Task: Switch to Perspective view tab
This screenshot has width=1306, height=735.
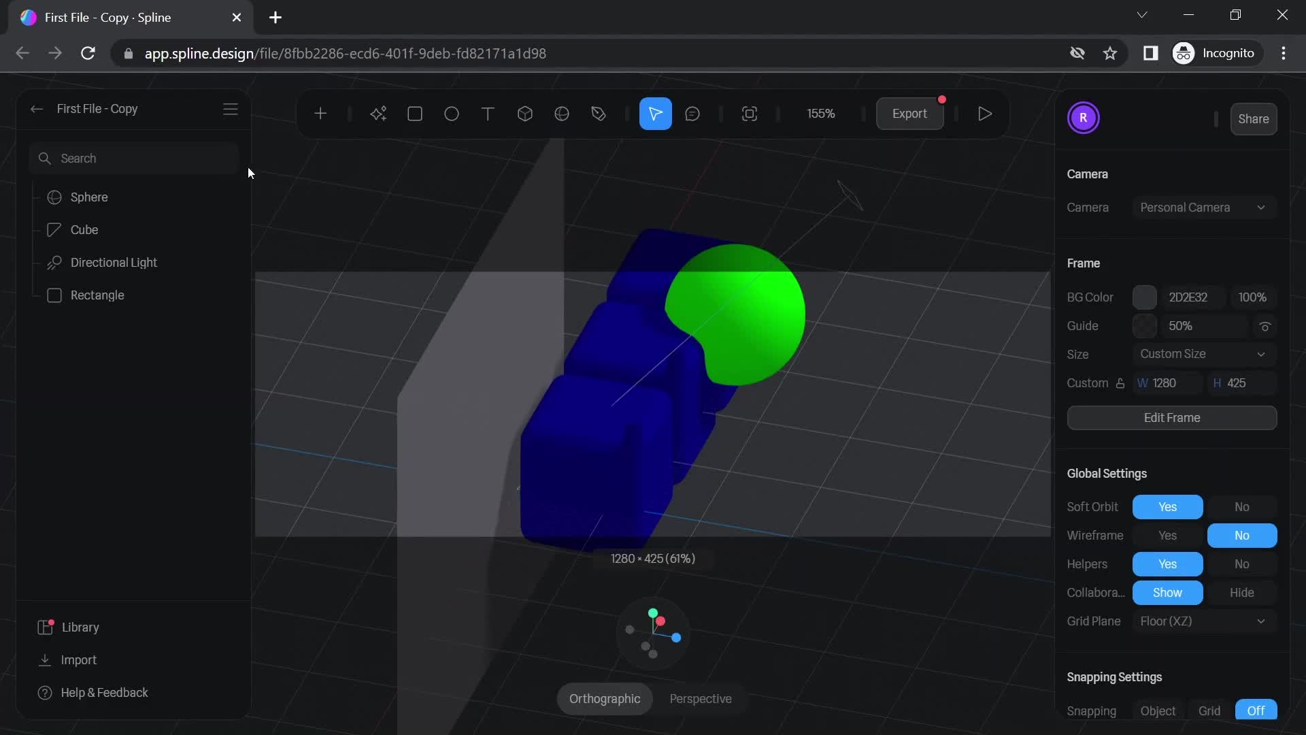Action: click(700, 698)
